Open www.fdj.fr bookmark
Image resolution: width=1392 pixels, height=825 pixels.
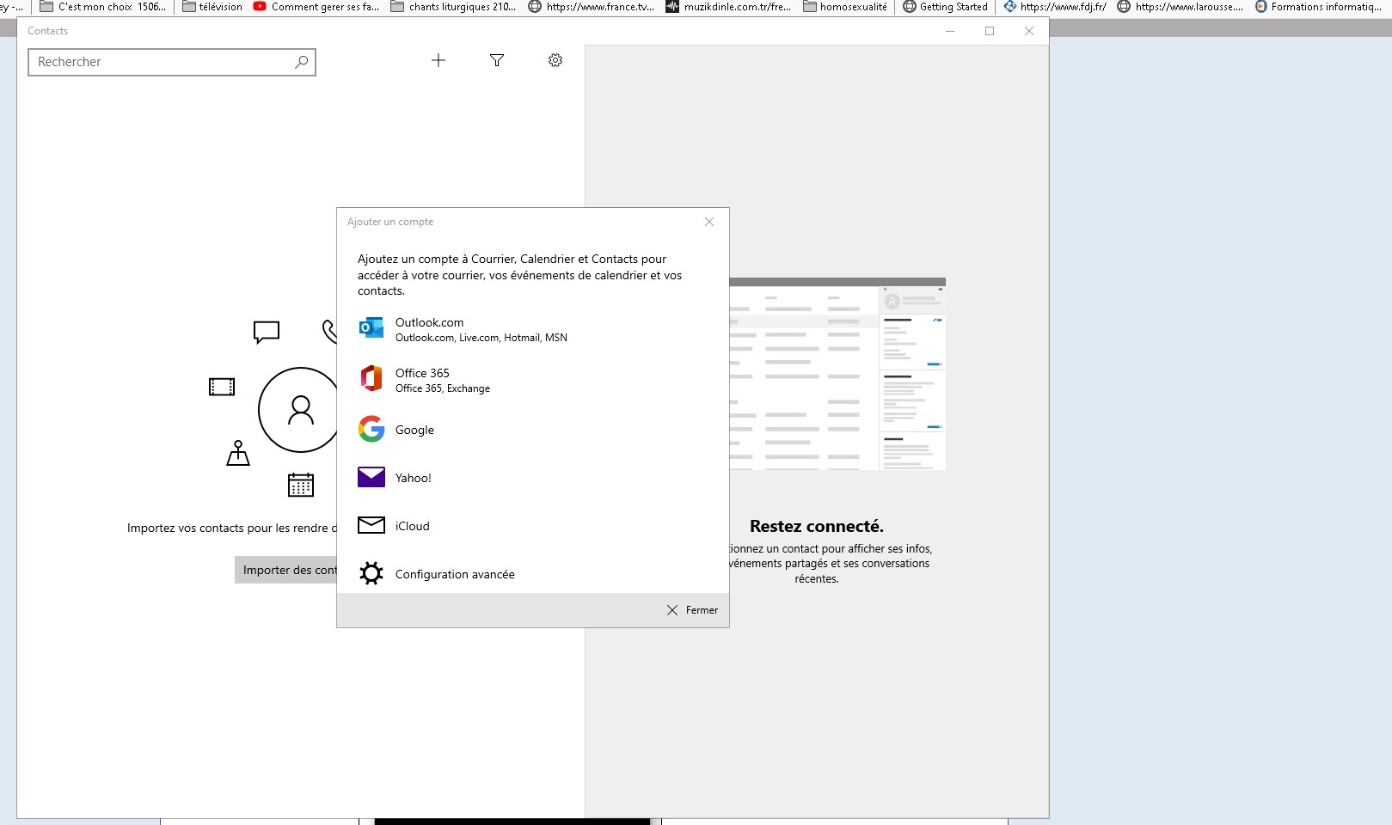[1055, 7]
